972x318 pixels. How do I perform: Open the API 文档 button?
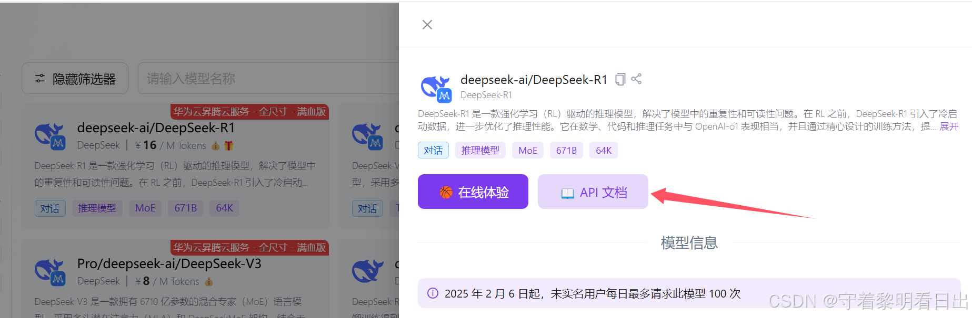(593, 192)
